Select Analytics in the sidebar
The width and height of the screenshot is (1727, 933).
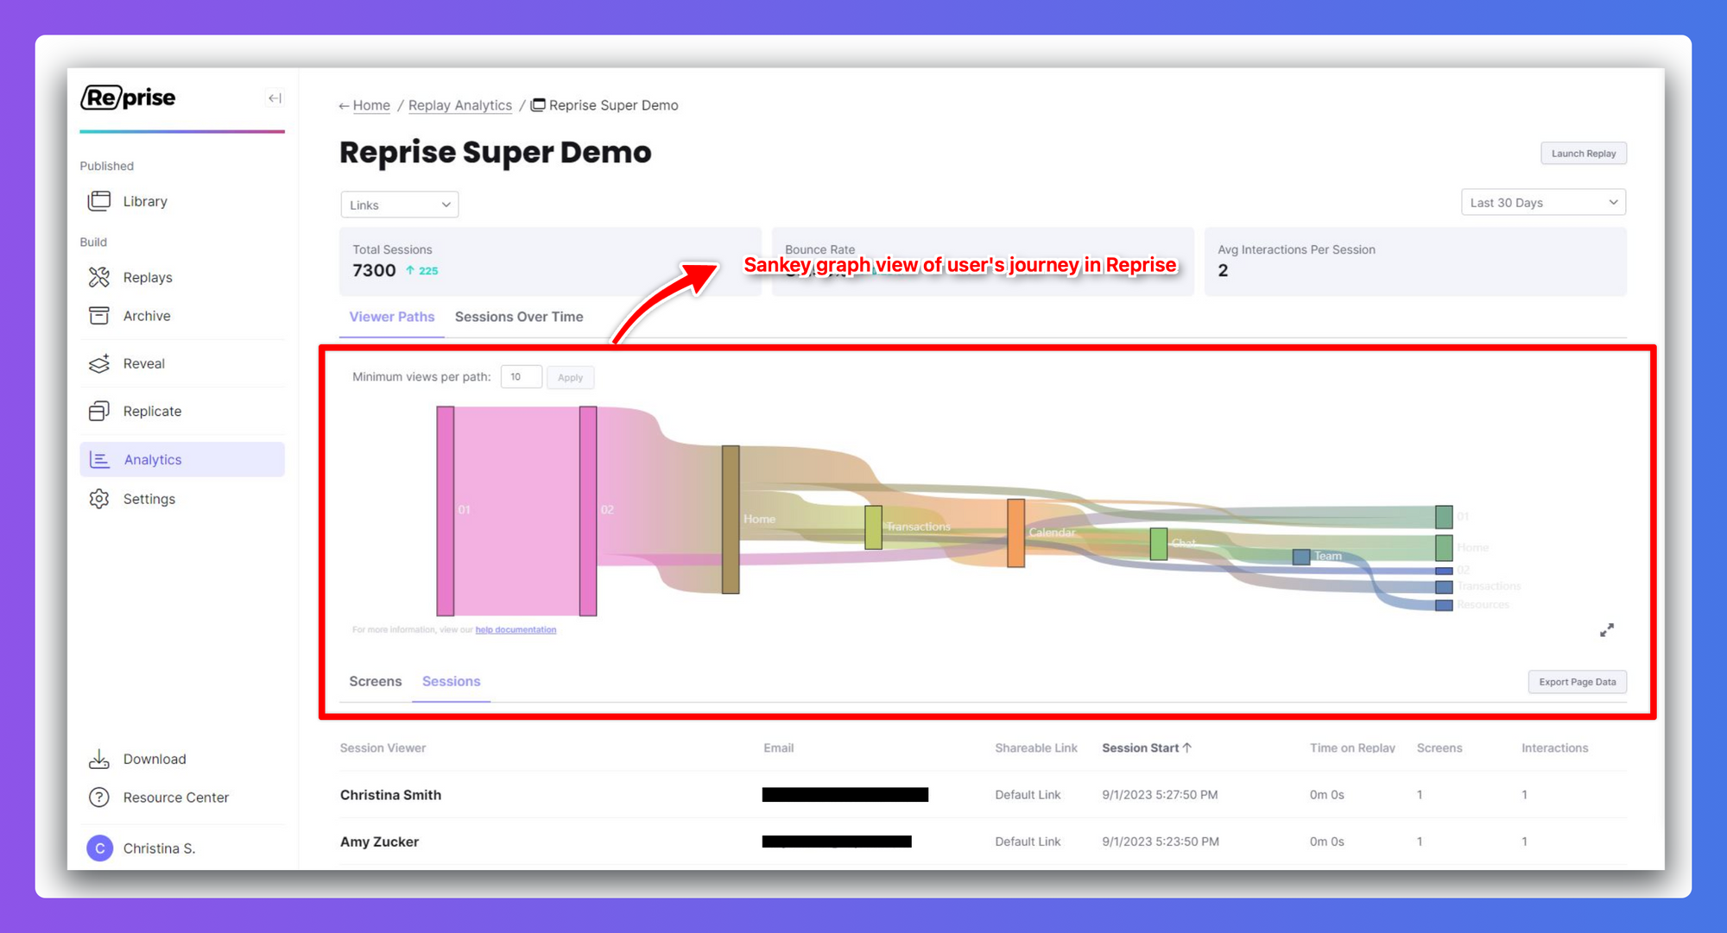coord(182,459)
